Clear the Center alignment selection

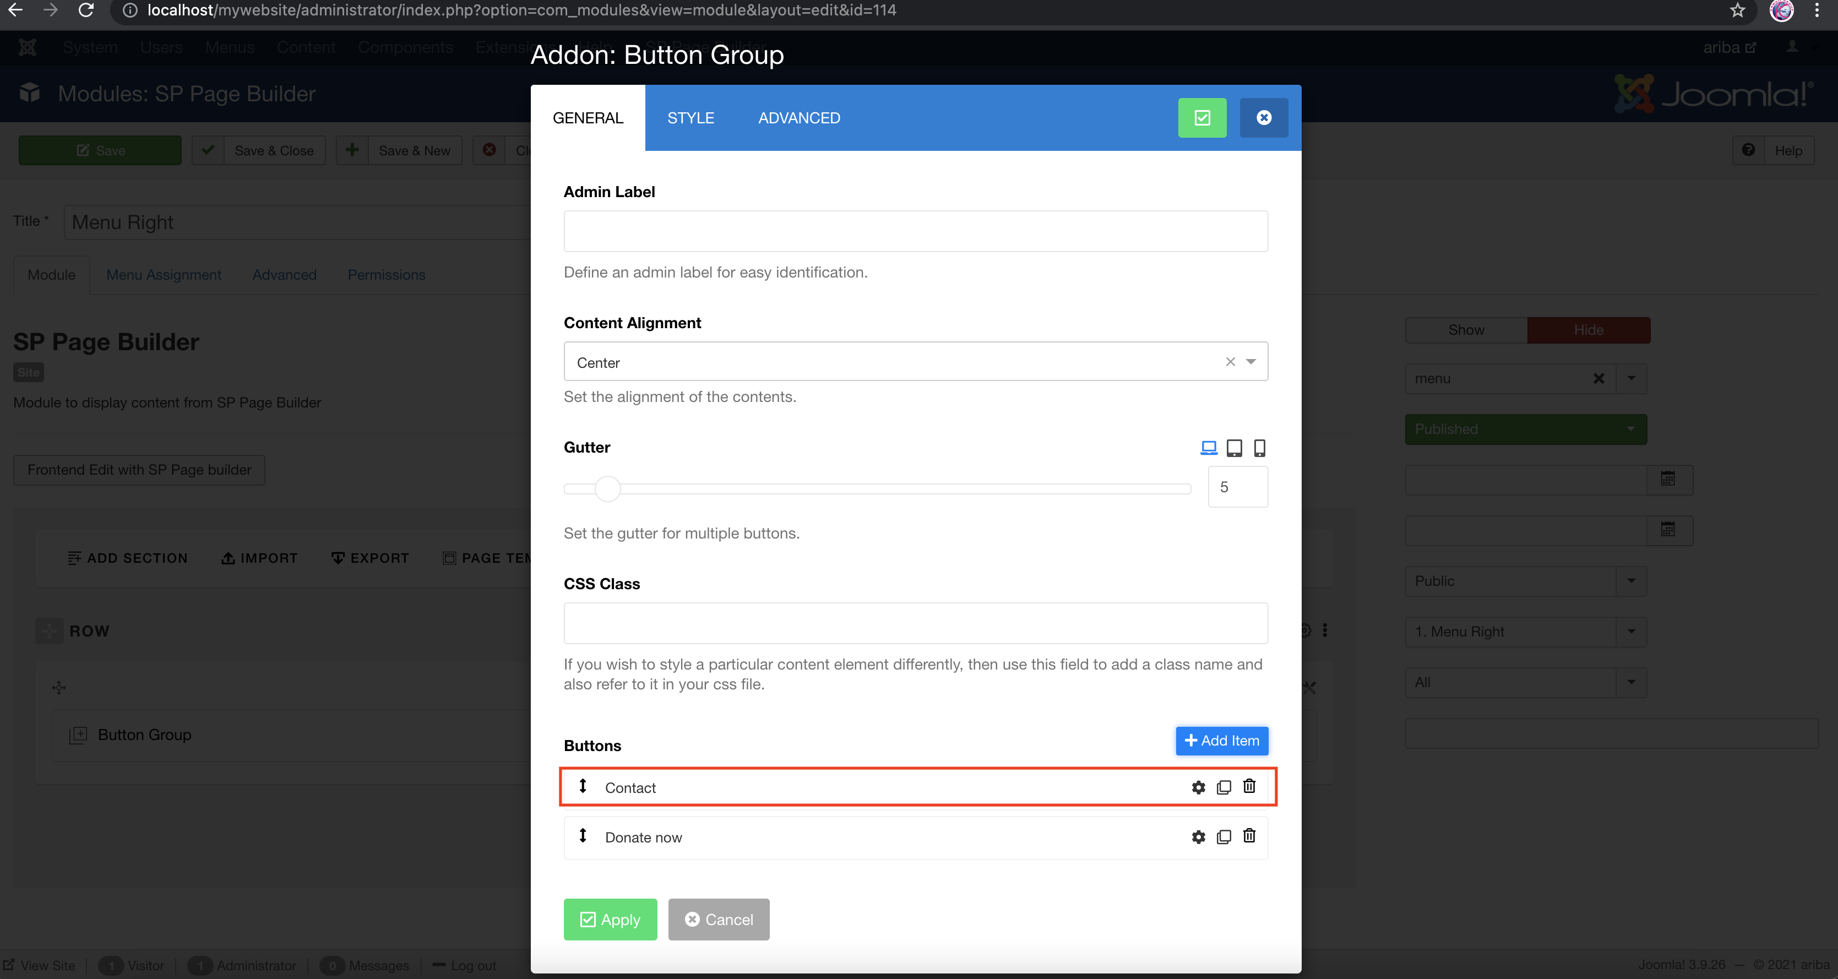coord(1230,362)
